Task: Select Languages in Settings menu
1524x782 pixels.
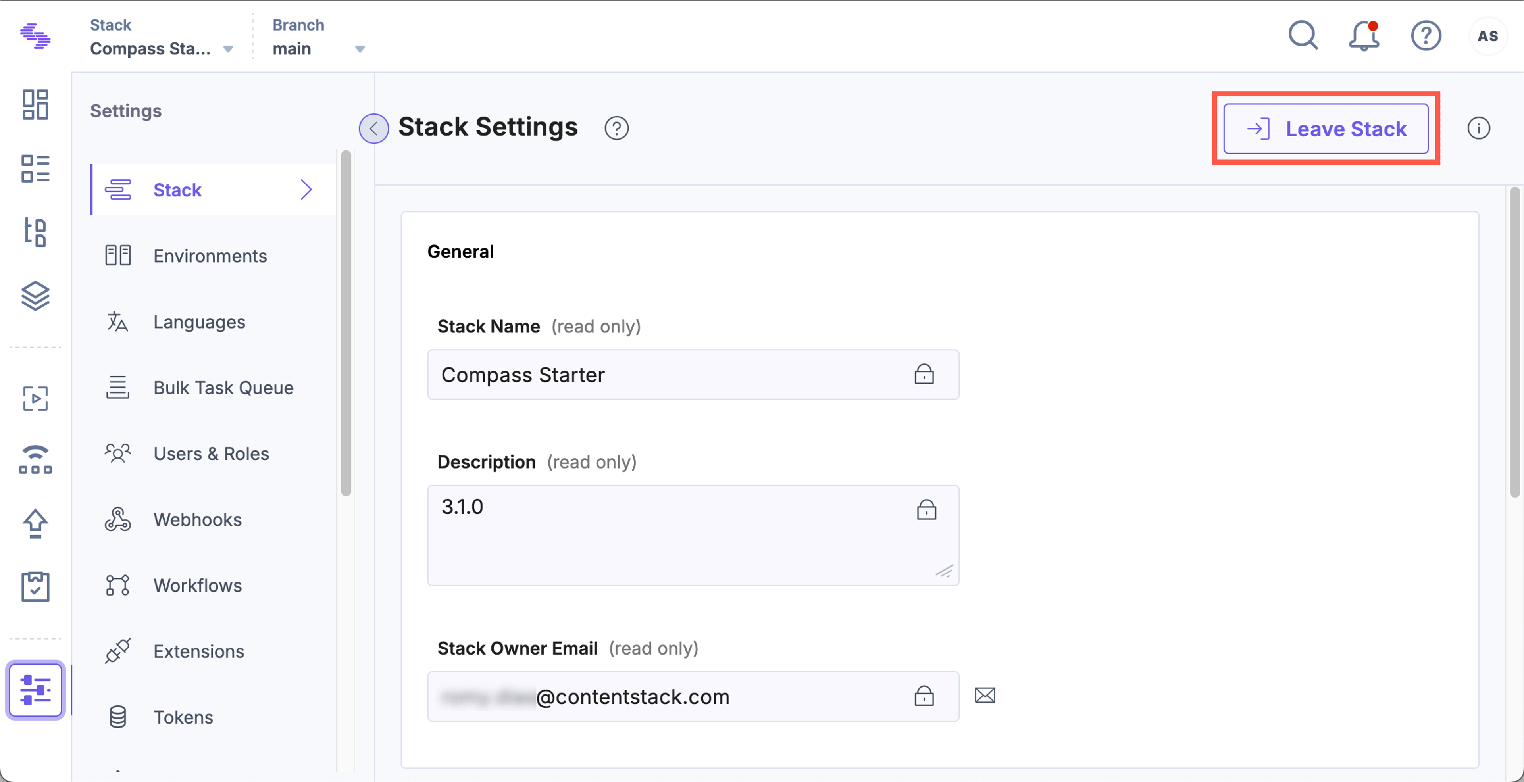Action: point(214,322)
